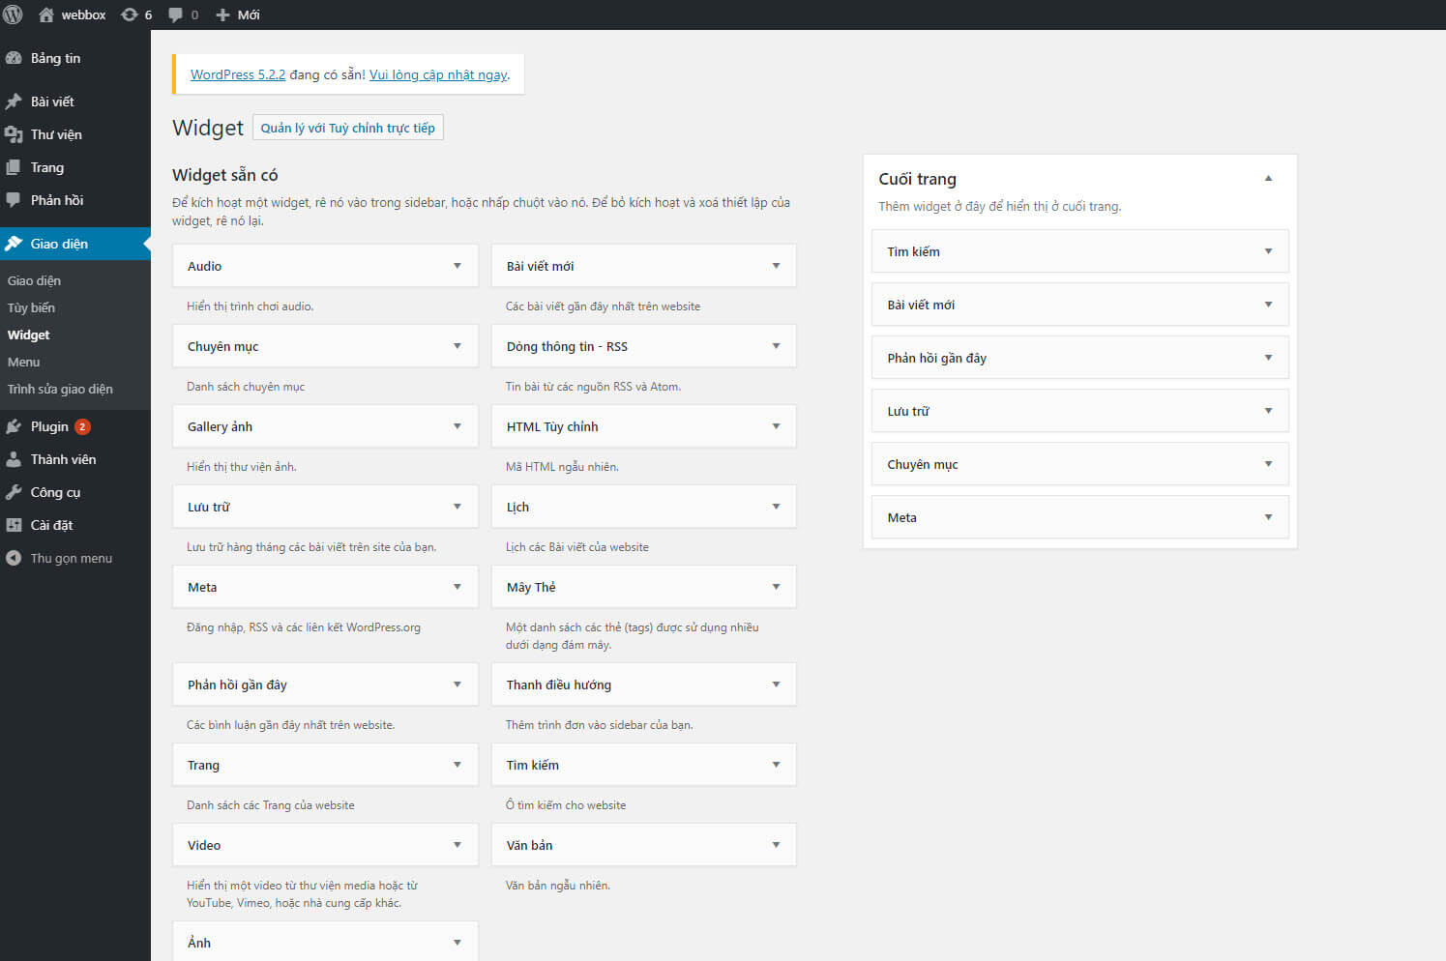Collapse sidebar using Thu gọn menu
The height and width of the screenshot is (961, 1446).
(x=70, y=558)
